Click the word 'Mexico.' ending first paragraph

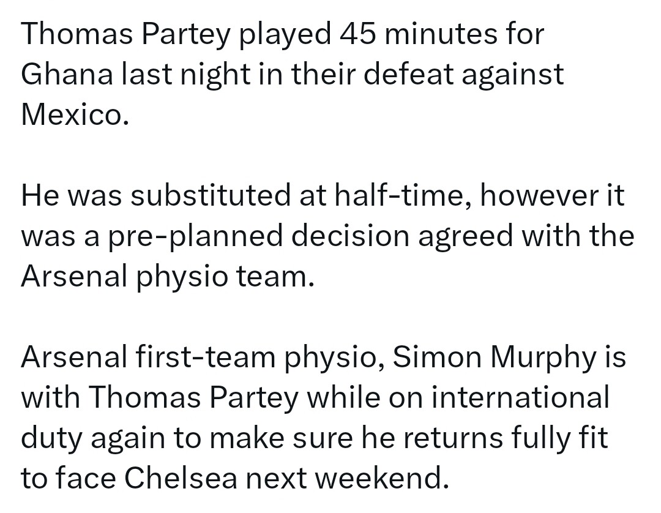[x=75, y=114]
